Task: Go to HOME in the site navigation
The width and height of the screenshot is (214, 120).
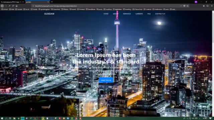Action: [x=106, y=14]
